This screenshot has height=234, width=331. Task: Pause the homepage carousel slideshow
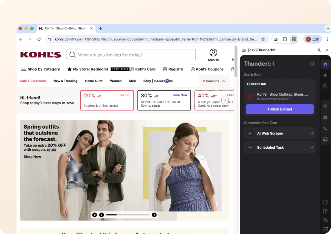94,214
